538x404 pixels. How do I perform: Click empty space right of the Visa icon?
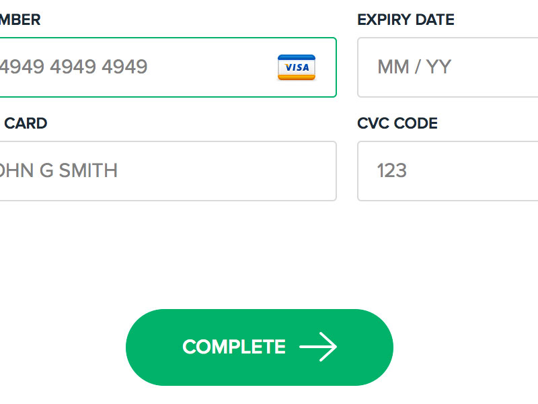[x=325, y=67]
